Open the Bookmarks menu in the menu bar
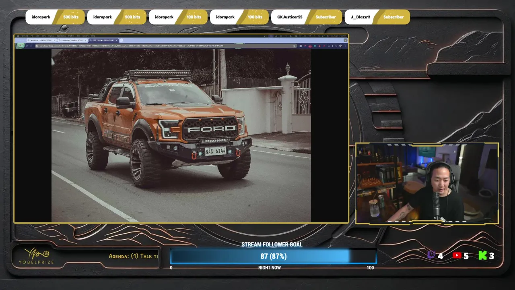Image resolution: width=515 pixels, height=290 pixels. (x=61, y=36)
